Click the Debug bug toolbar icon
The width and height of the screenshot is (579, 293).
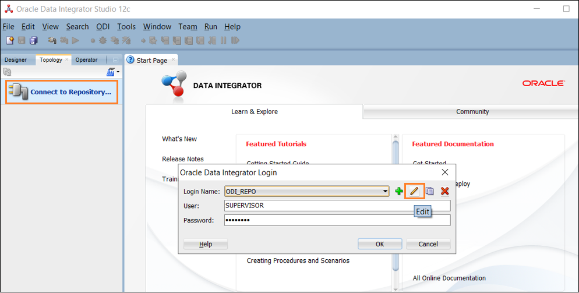coord(103,40)
